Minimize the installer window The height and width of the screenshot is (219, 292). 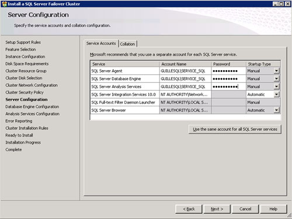click(x=276, y=4)
